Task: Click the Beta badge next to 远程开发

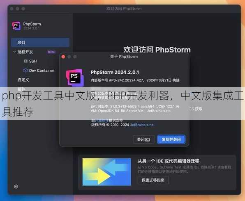Action: [x=51, y=52]
